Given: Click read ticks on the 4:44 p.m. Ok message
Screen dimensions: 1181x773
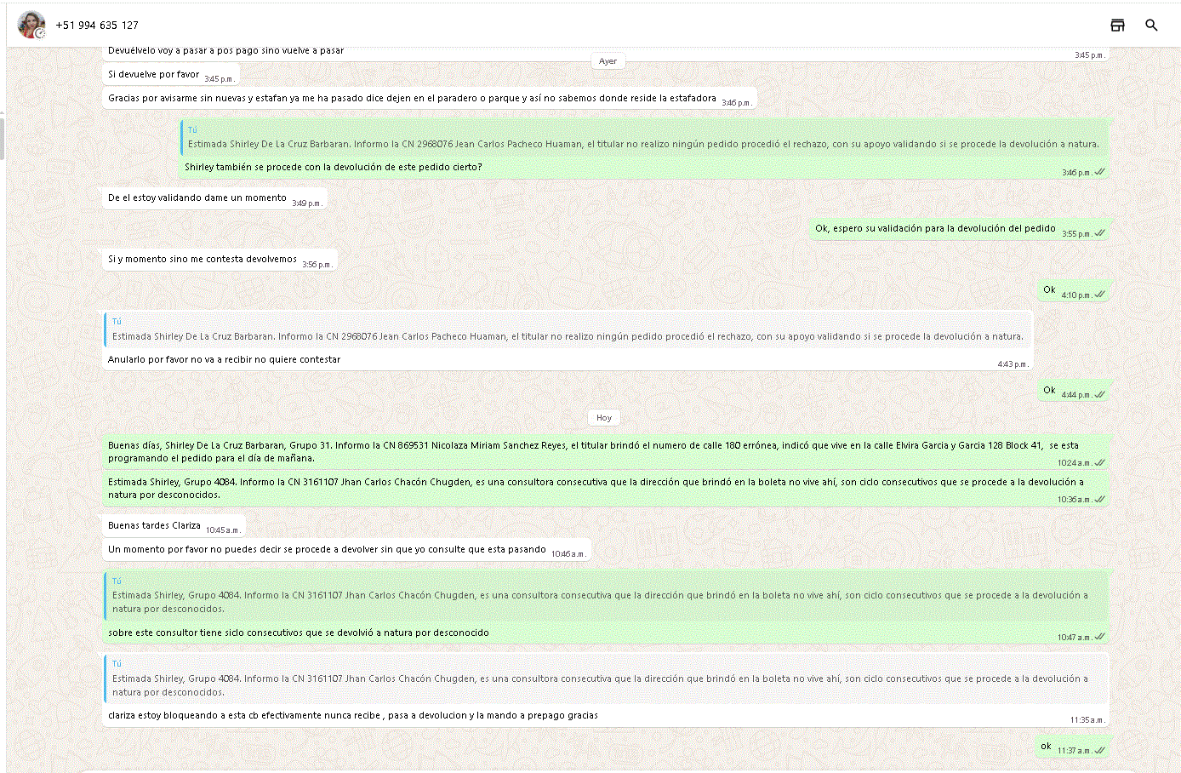Looking at the screenshot, I should point(1100,395).
